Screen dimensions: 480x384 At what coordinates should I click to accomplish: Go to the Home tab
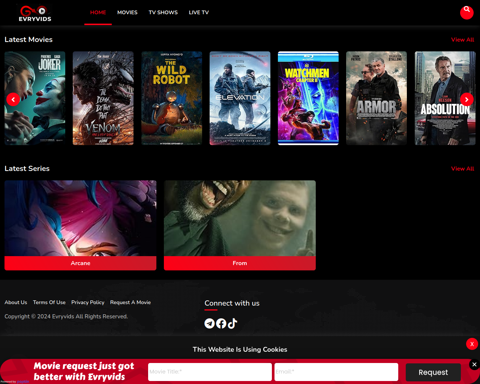click(98, 12)
